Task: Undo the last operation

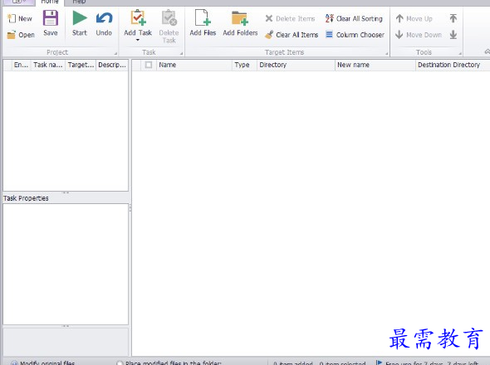Action: point(104,23)
